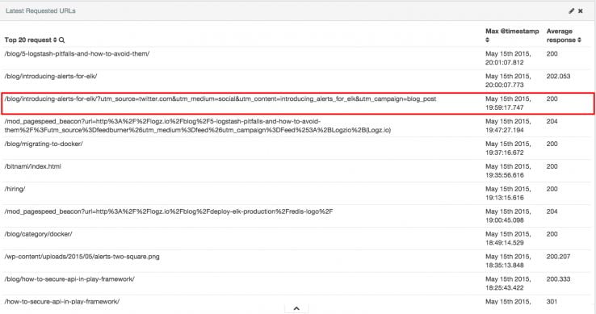
Task: Collapse panel with bottom chevron up arrow
Action: [296, 308]
